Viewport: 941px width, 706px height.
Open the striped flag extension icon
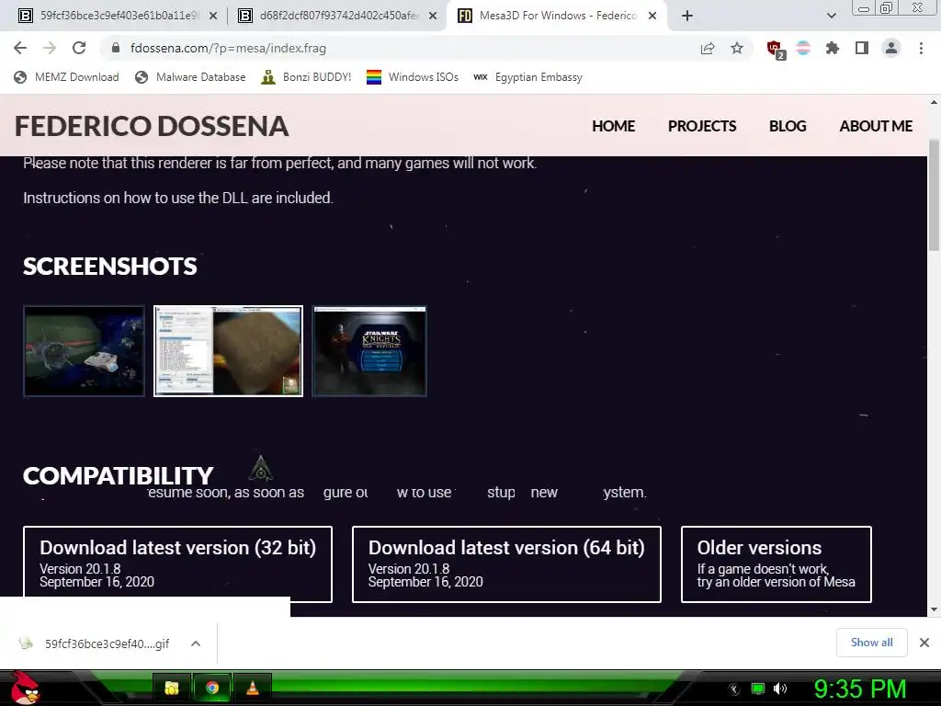[803, 48]
